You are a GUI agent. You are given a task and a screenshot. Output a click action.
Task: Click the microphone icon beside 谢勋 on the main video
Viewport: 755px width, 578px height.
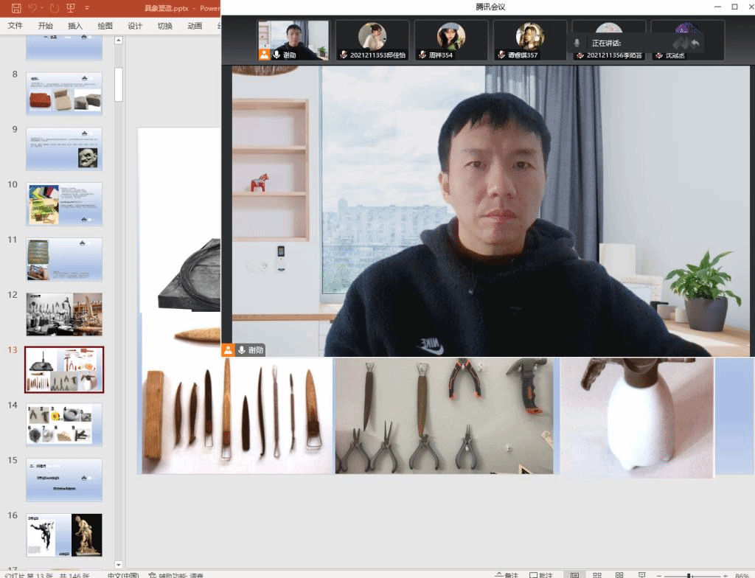[x=241, y=350]
